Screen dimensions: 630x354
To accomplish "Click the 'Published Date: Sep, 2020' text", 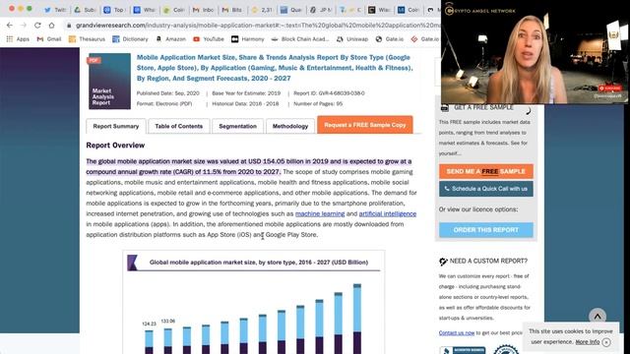I will tap(168, 93).
